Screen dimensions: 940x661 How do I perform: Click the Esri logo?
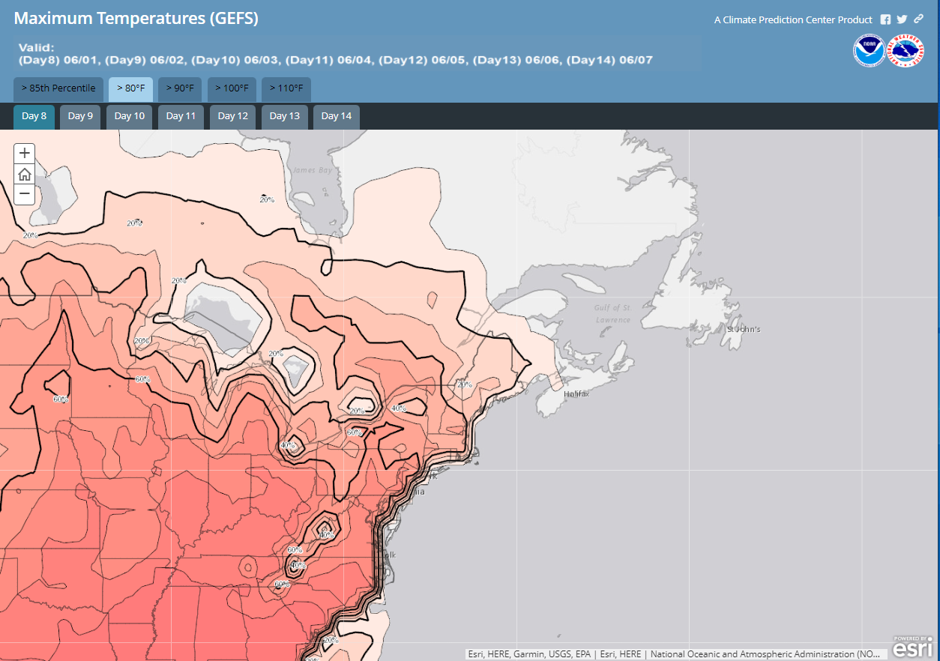[x=912, y=647]
